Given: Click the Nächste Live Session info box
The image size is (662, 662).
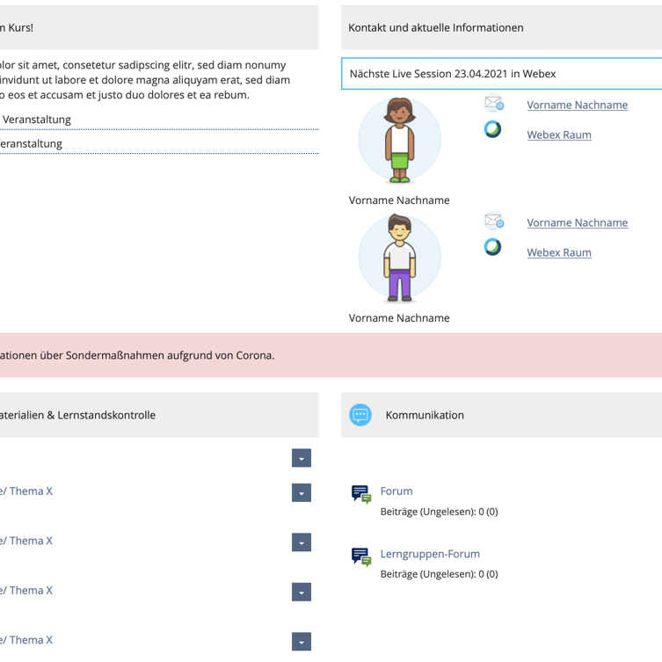Looking at the screenshot, I should tap(502, 74).
